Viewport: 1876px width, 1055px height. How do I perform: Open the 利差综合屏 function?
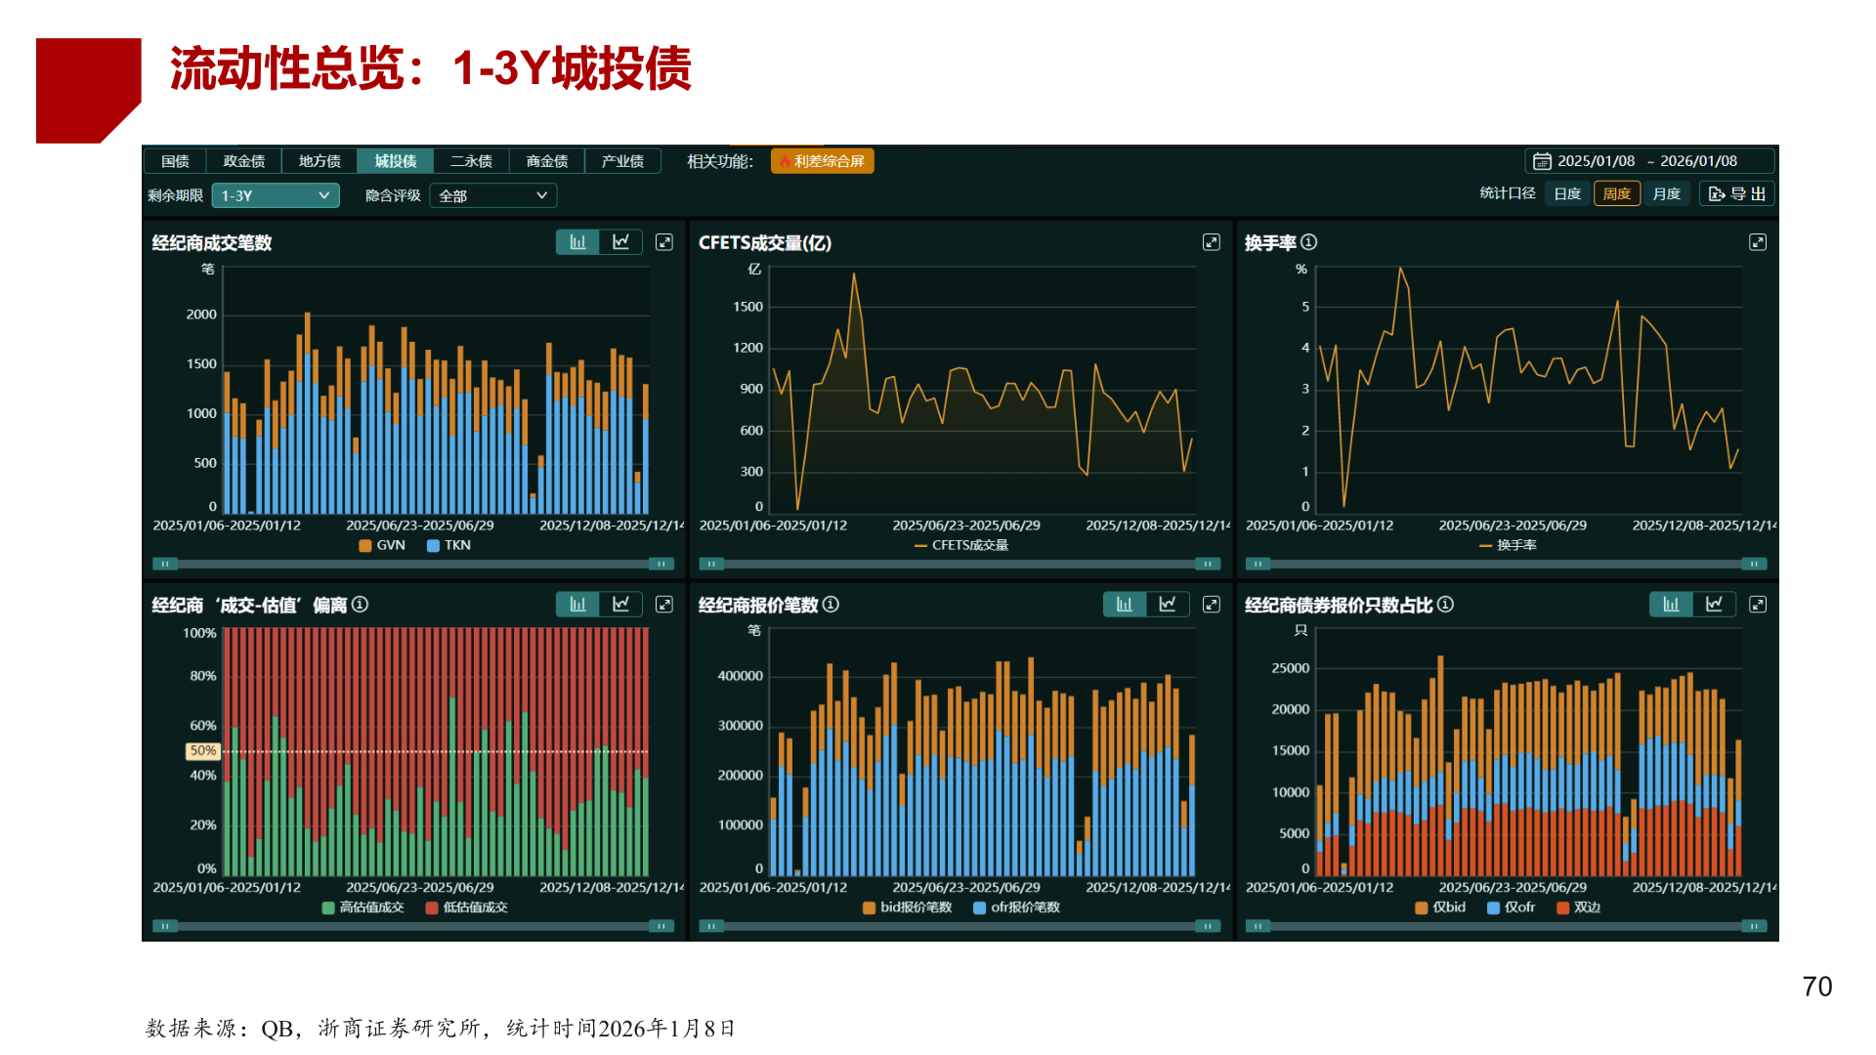[823, 161]
